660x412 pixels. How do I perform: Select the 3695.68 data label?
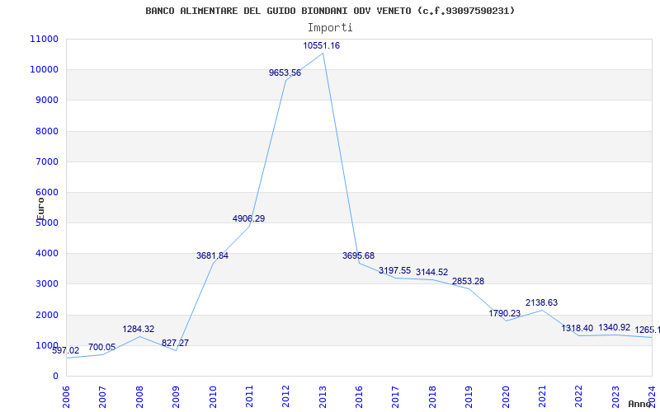tap(358, 255)
